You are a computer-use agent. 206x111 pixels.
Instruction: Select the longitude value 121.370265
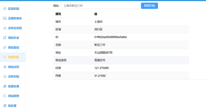click(101, 68)
